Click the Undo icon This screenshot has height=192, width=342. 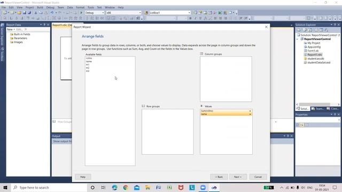coord(52,13)
